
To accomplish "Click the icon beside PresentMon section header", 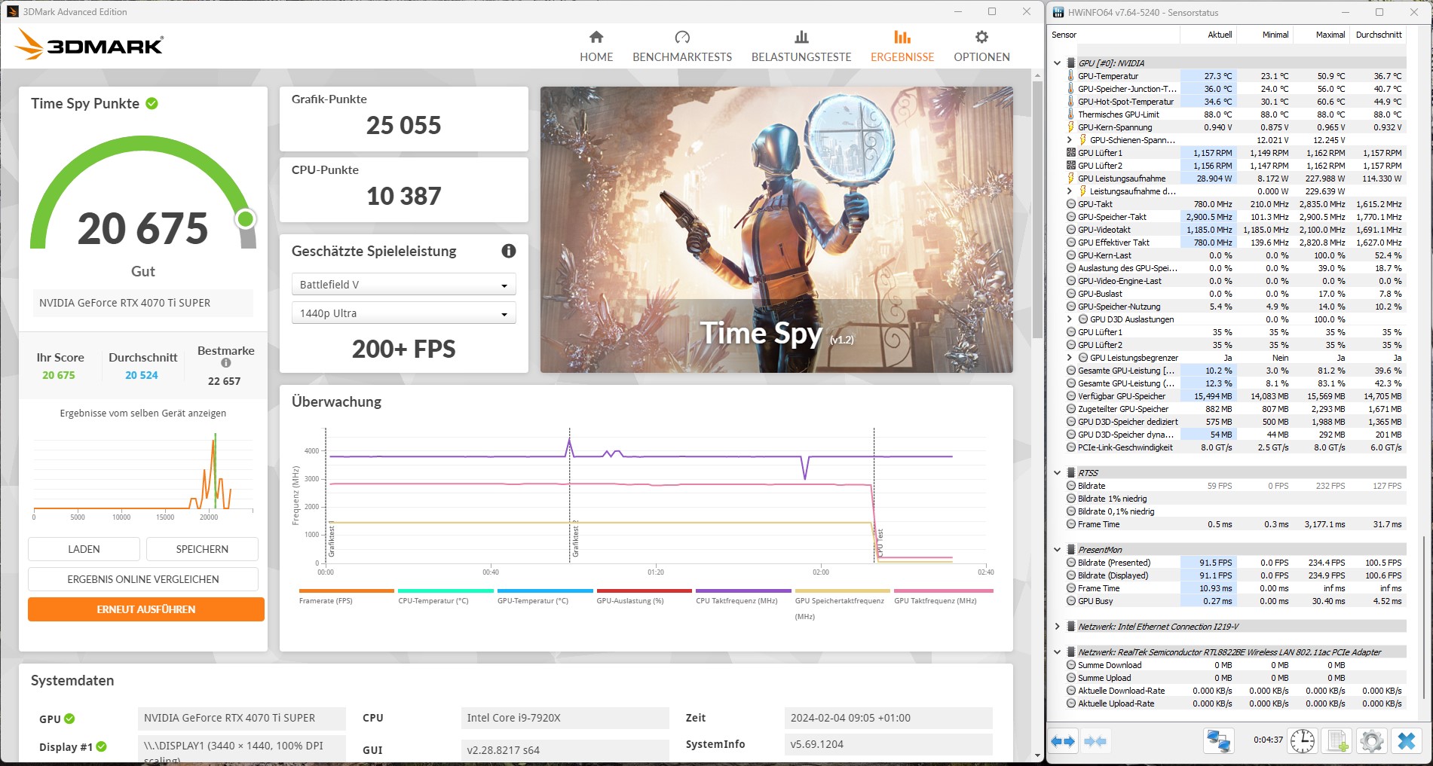I will (1070, 550).
